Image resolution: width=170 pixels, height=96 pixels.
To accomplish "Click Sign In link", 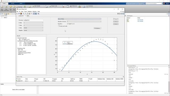I will [167, 3].
